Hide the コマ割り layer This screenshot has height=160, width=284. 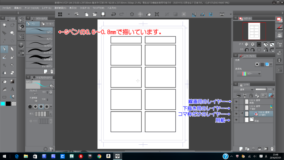tap(236, 114)
